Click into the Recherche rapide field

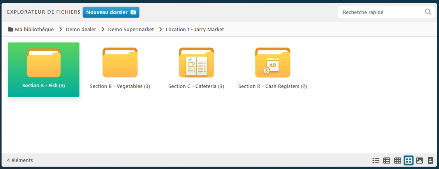tap(380, 12)
